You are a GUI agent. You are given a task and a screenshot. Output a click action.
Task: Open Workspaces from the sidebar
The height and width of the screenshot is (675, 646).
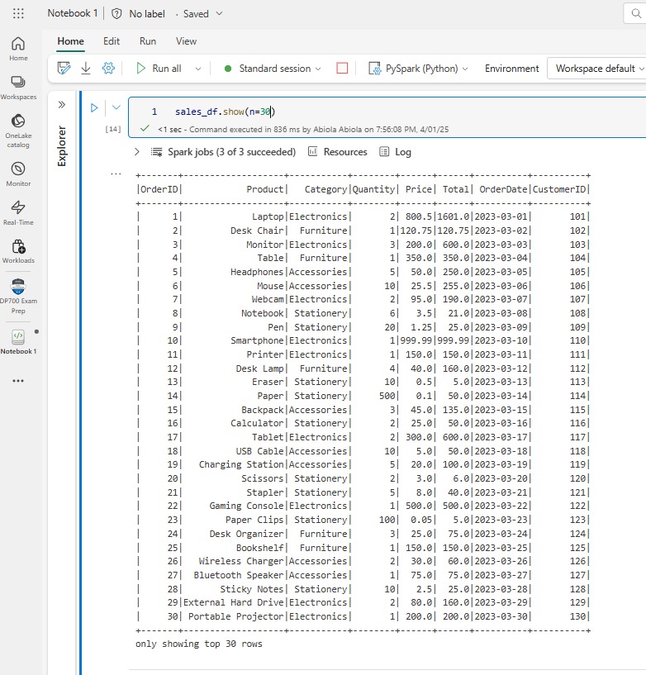[x=18, y=87]
